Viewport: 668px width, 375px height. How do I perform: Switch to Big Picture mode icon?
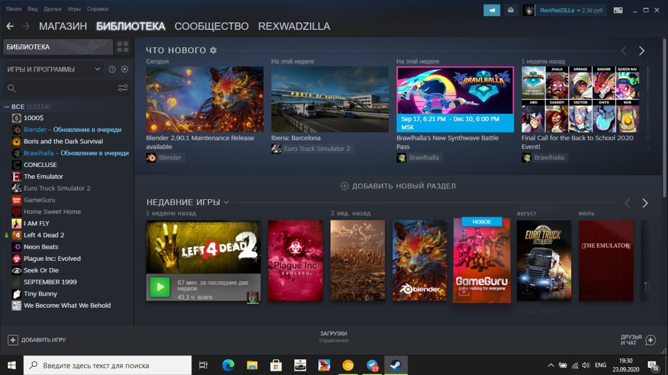pyautogui.click(x=618, y=10)
